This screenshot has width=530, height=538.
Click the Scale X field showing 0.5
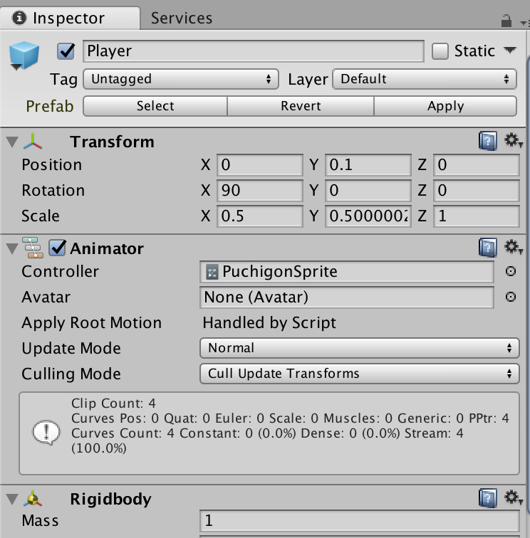(x=260, y=216)
